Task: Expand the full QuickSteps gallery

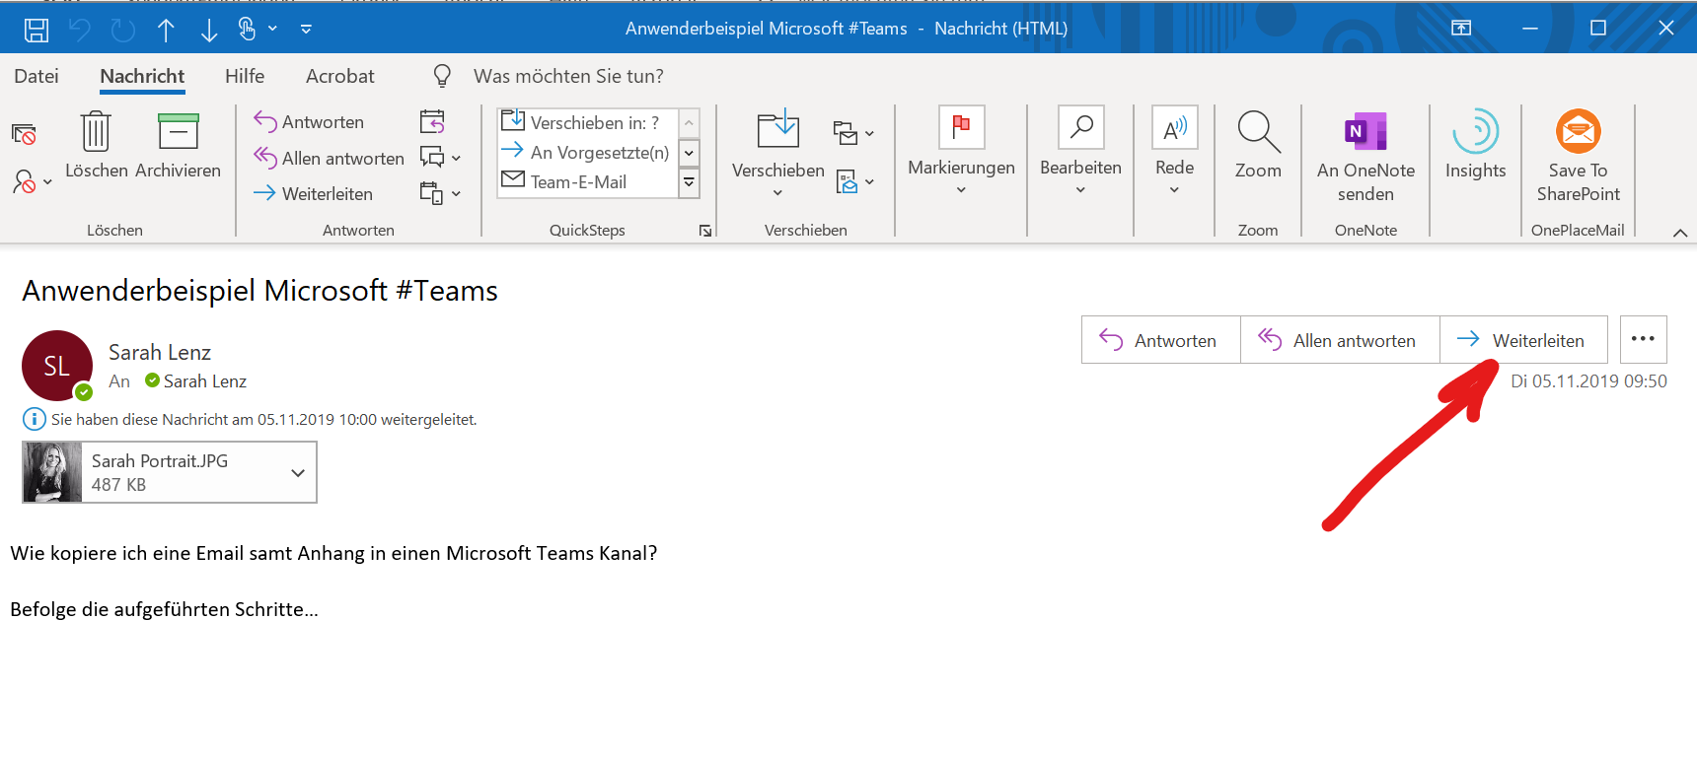Action: click(690, 182)
